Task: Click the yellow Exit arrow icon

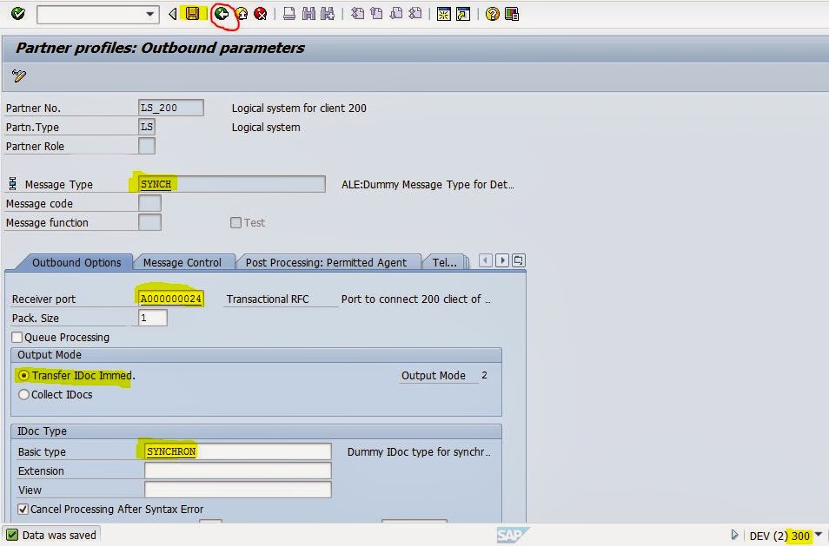Action: [x=241, y=13]
